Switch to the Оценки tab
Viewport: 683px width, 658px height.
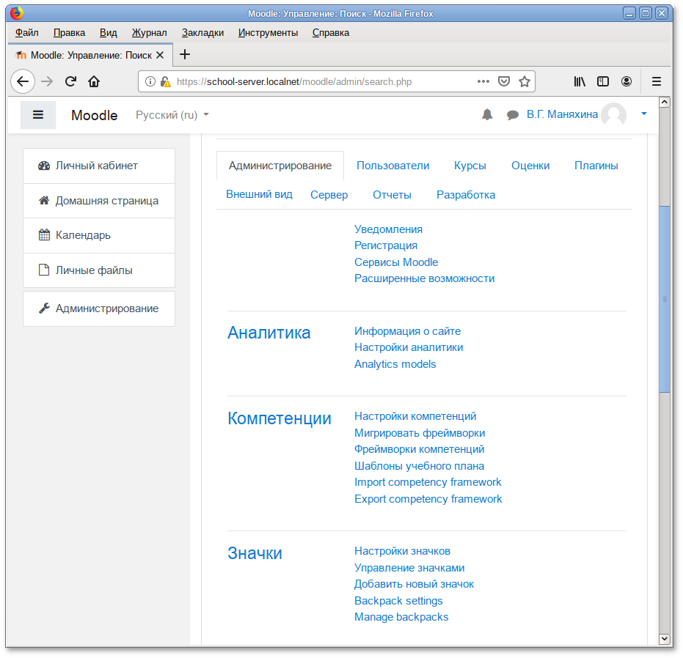click(530, 166)
